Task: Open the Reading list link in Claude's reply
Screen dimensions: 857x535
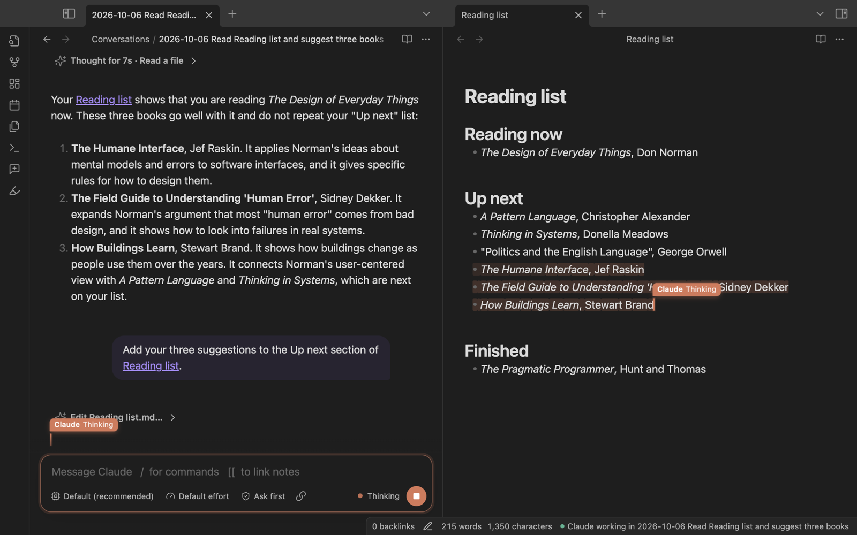Action: 103,100
